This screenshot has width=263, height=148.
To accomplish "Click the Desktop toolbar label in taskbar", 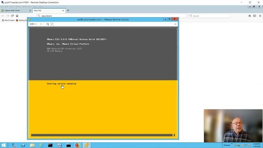I will tap(227, 145).
